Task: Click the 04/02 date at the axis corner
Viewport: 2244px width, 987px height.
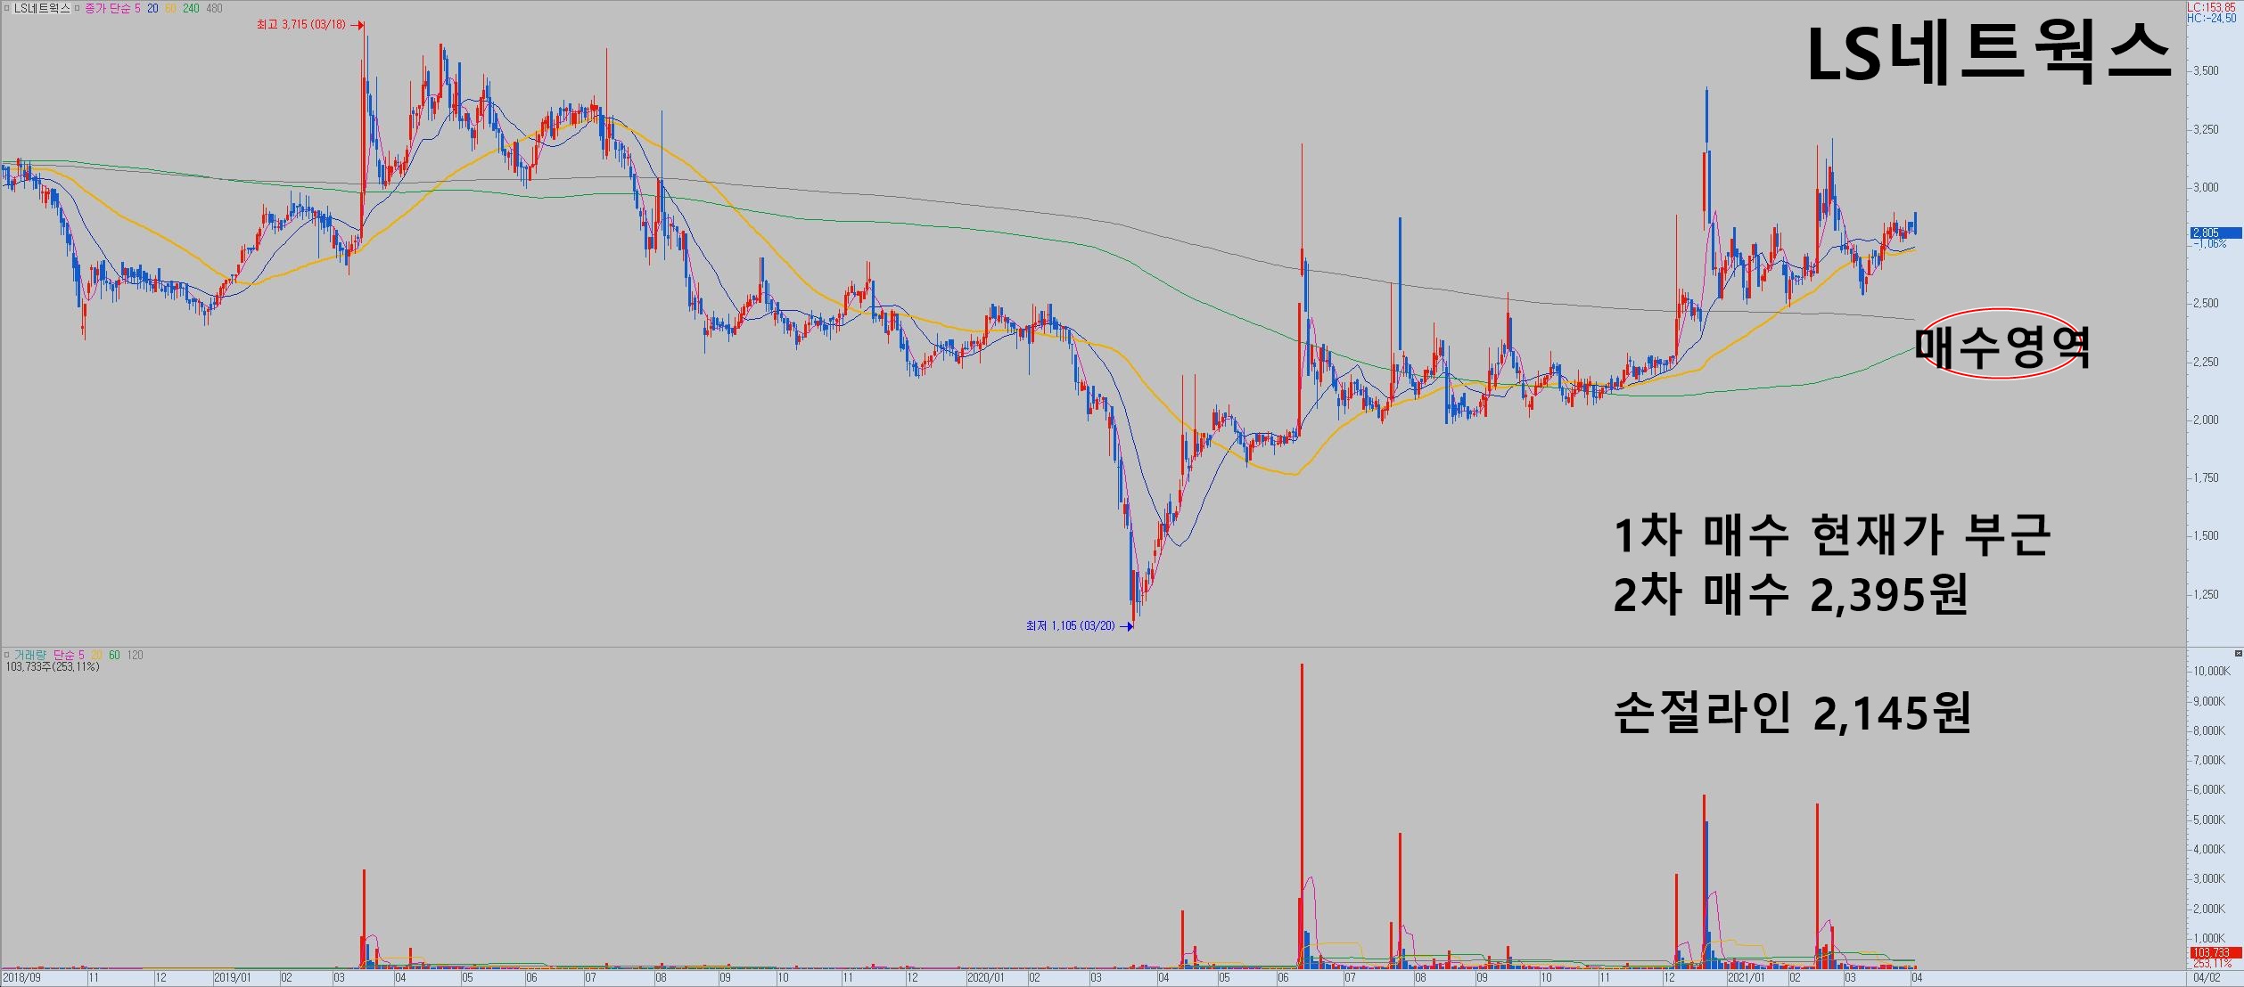Action: point(2207,978)
